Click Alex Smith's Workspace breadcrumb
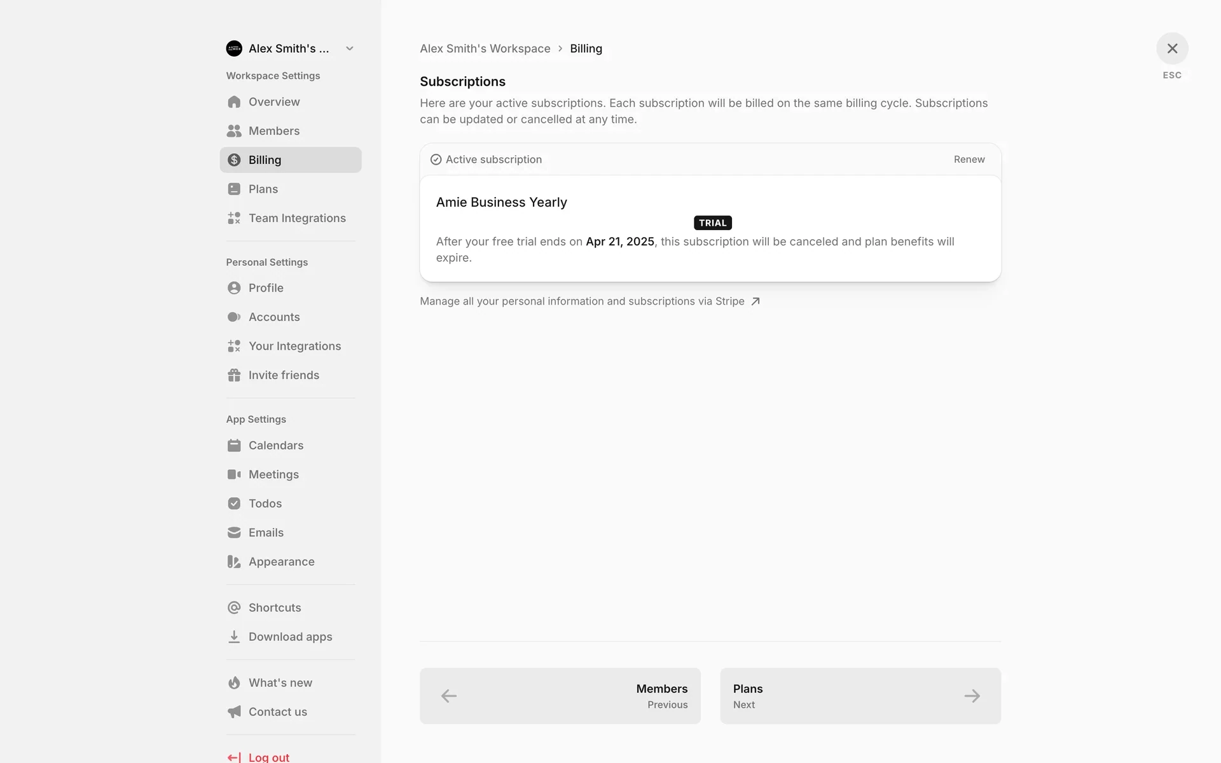This screenshot has width=1221, height=763. [485, 48]
